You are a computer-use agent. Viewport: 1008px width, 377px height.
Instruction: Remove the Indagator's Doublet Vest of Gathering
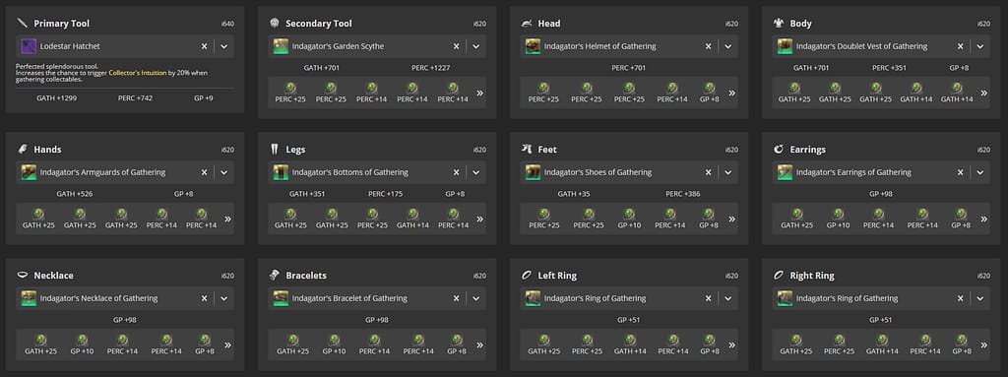960,46
